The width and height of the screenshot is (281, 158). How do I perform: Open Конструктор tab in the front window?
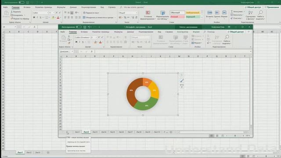pos(183,32)
